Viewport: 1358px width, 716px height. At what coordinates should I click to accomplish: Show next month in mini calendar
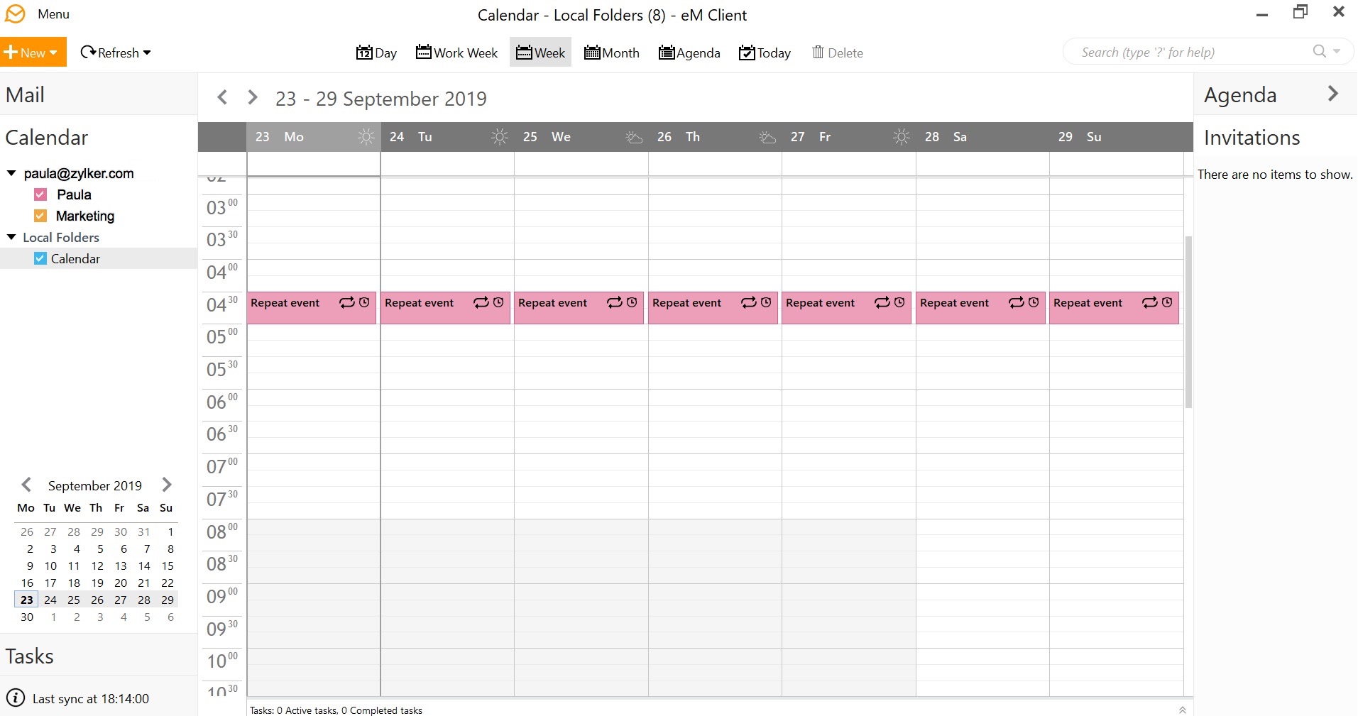click(x=165, y=485)
